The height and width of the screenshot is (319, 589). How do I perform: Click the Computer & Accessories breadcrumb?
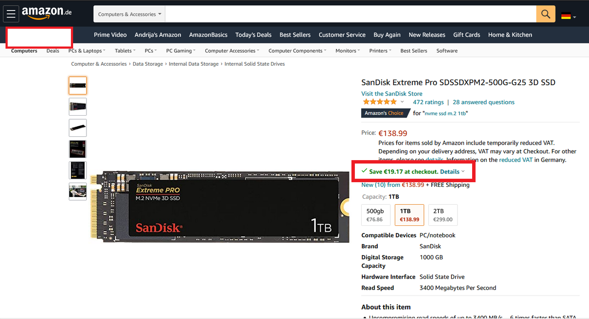coord(98,64)
